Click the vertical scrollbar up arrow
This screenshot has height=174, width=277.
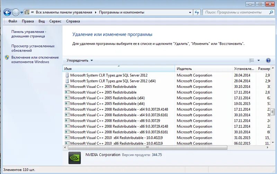pyautogui.click(x=272, y=68)
